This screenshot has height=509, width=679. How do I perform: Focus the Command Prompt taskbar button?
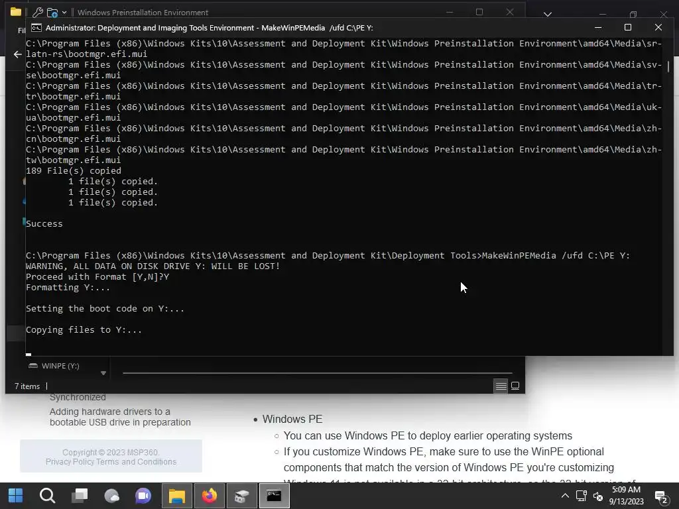(274, 496)
